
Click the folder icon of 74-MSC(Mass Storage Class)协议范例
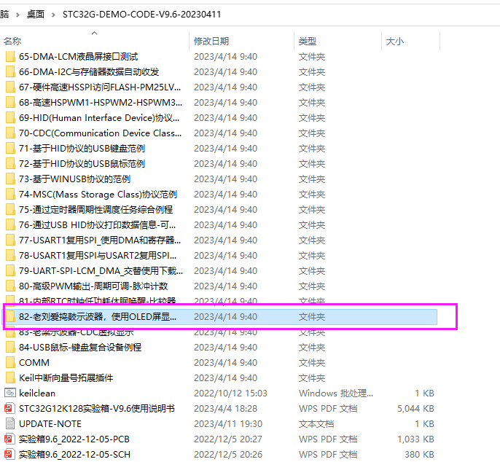pyautogui.click(x=10, y=195)
